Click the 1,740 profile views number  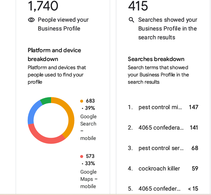tap(43, 6)
